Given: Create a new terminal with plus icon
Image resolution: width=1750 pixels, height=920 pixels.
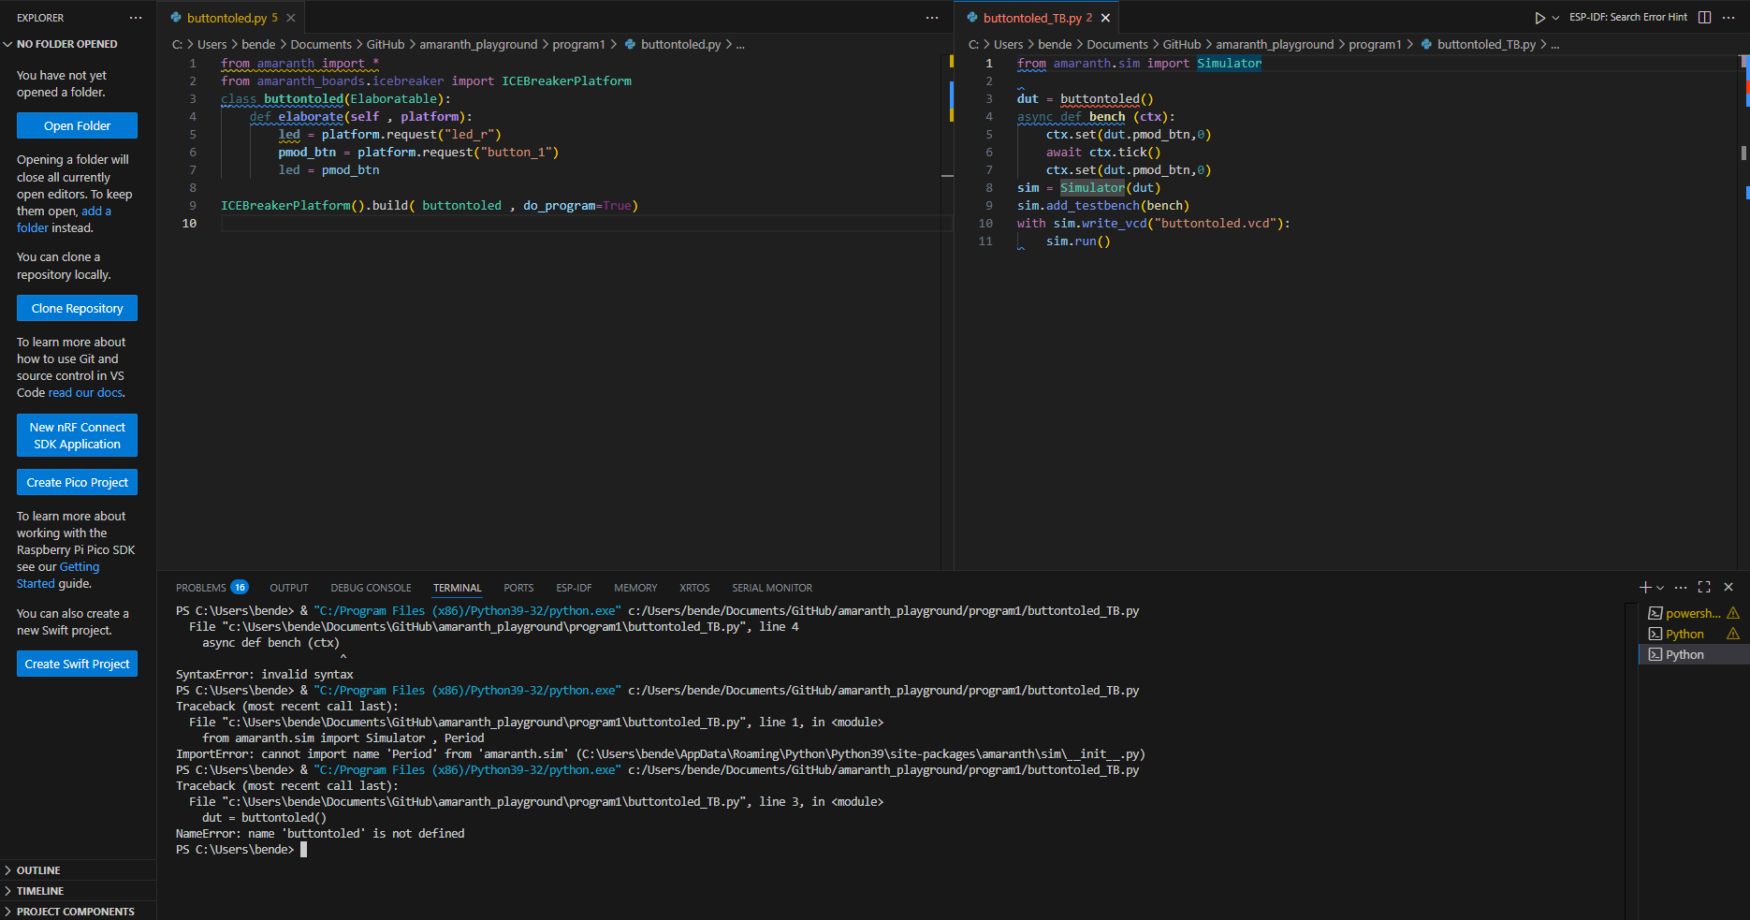Looking at the screenshot, I should click(1644, 588).
